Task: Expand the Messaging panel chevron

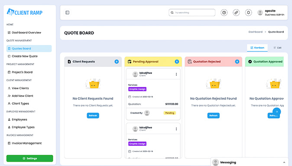Action: pos(284,162)
